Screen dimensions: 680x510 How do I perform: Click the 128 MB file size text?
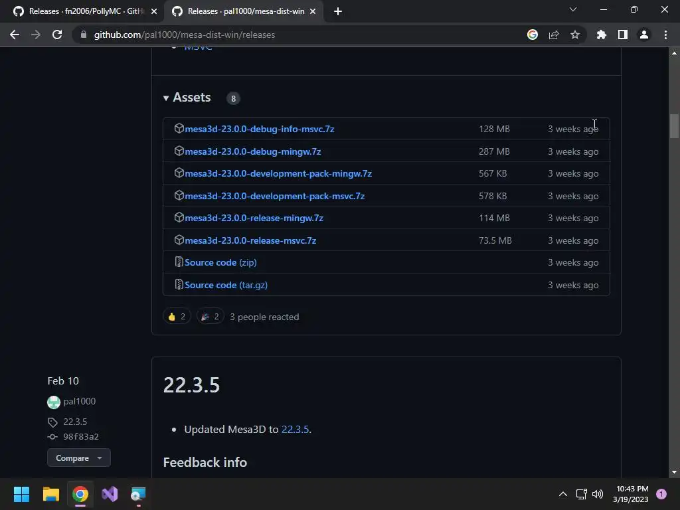point(494,129)
